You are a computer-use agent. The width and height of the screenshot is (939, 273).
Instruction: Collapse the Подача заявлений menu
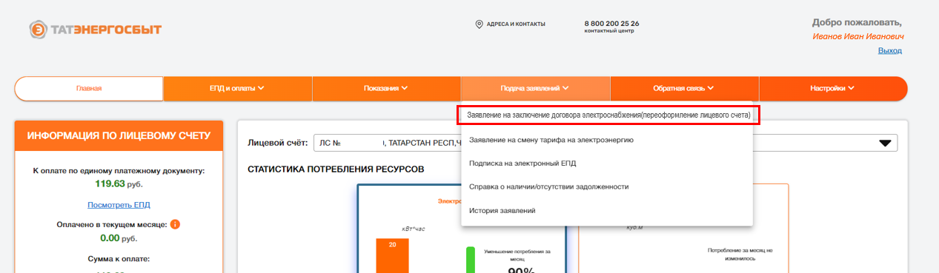(535, 88)
